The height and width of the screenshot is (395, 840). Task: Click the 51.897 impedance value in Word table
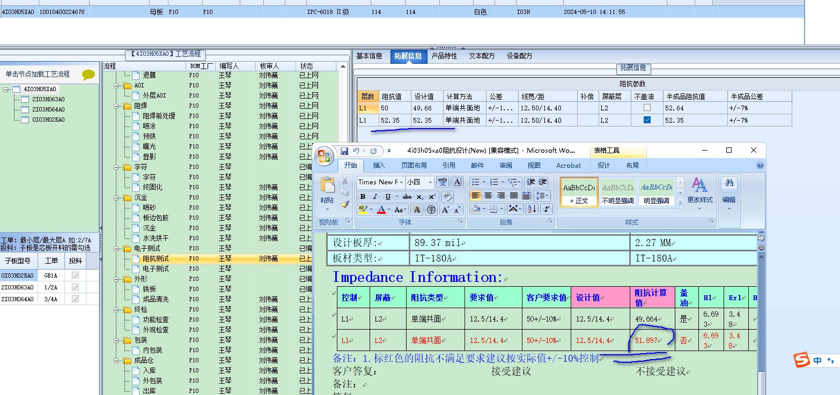tap(646, 340)
